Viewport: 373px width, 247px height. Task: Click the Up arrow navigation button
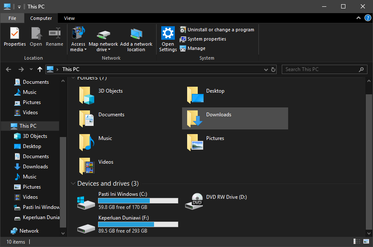click(x=40, y=69)
